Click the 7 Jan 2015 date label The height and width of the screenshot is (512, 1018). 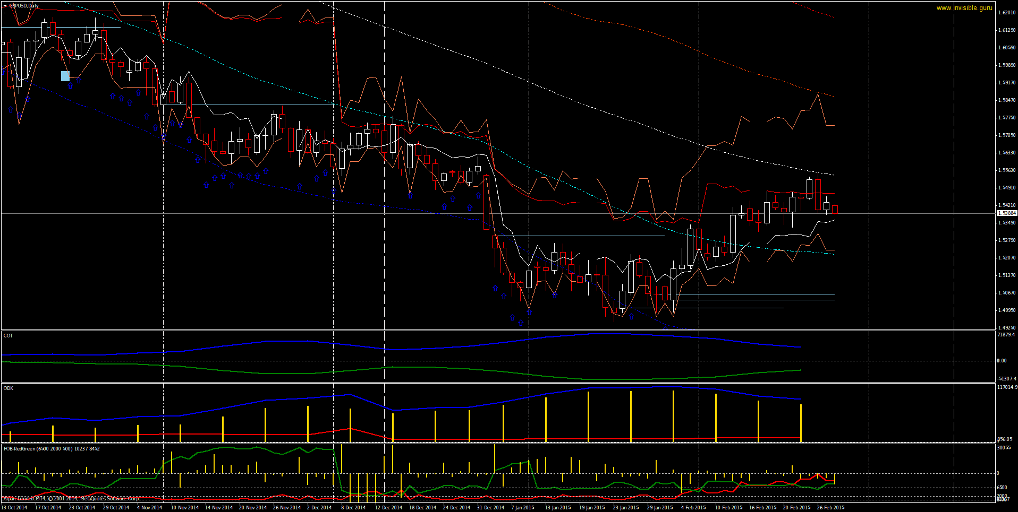523,508
